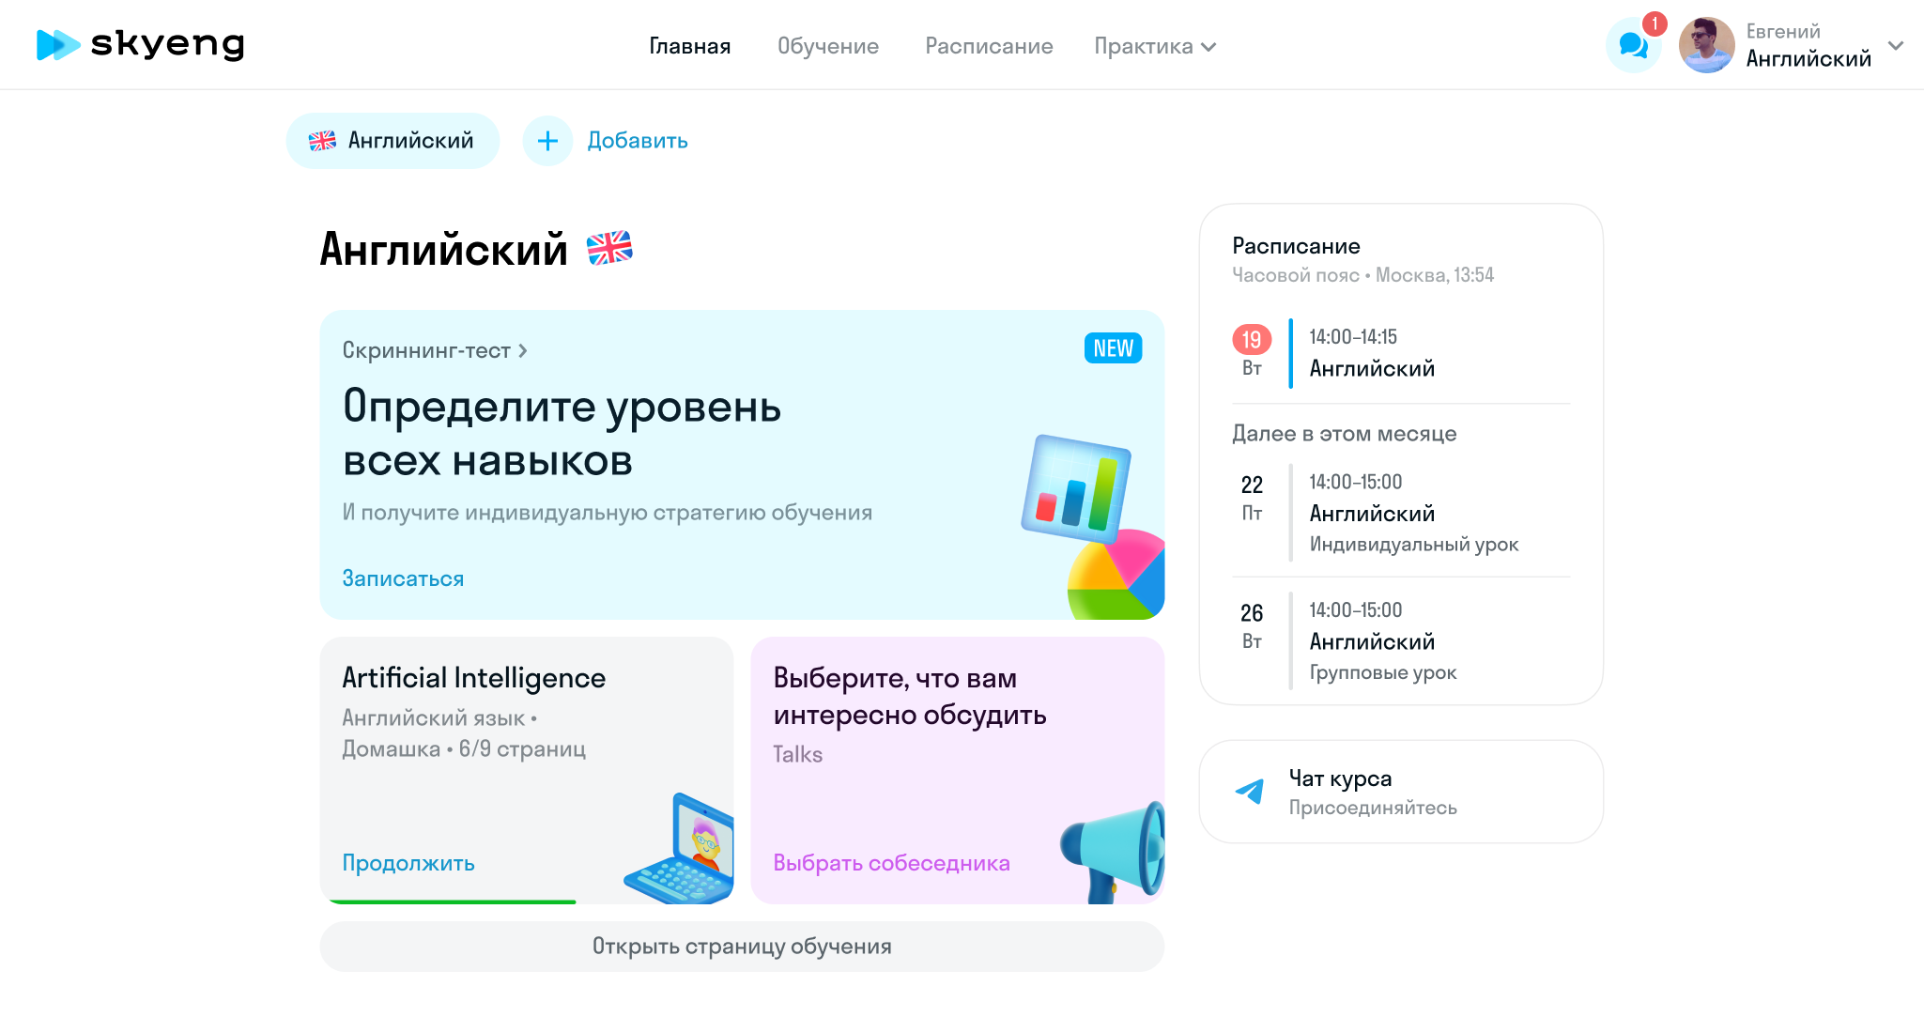Image resolution: width=1924 pixels, height=1017 pixels.
Task: Select the Английский course chip
Action: [x=392, y=141]
